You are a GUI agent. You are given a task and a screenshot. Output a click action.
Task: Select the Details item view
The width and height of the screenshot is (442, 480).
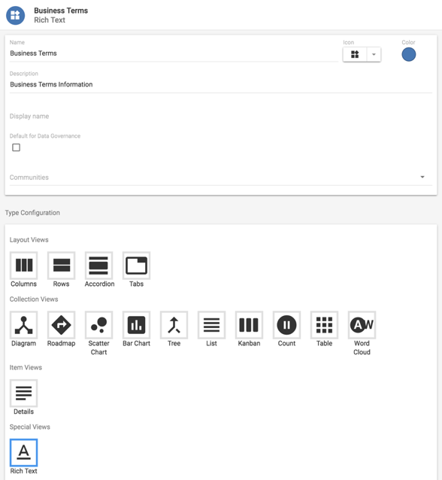click(23, 393)
